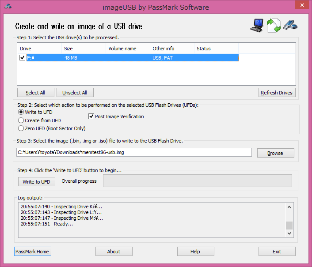Click the 'Inspecting Drive M:¥' log line
Screen dimensions: 312x267
(62, 218)
